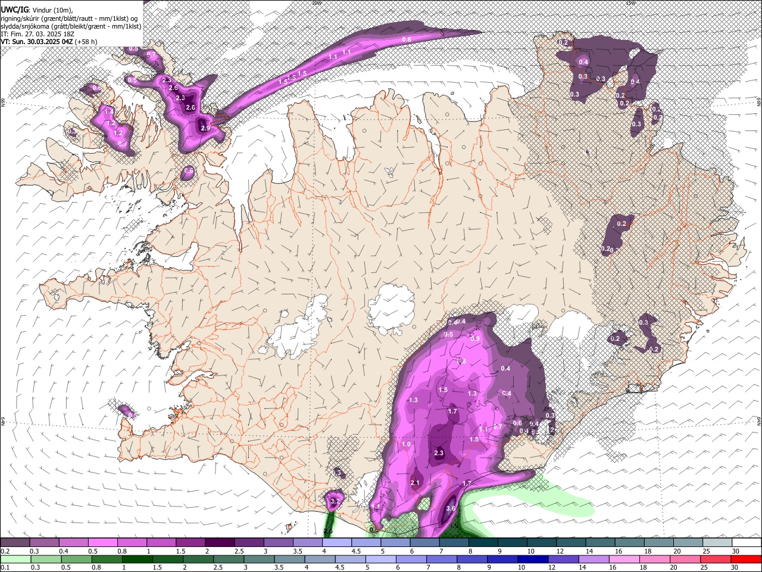Click the black 2.6 label on the green rain streak

pos(328,531)
